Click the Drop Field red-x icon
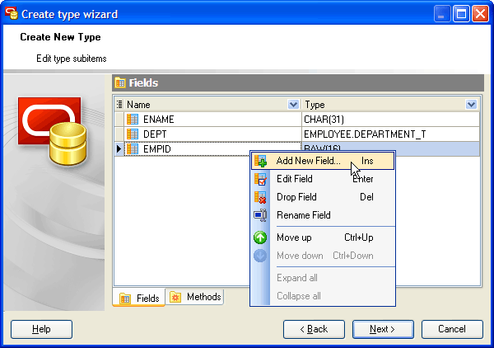This screenshot has height=348, width=494. 260,197
